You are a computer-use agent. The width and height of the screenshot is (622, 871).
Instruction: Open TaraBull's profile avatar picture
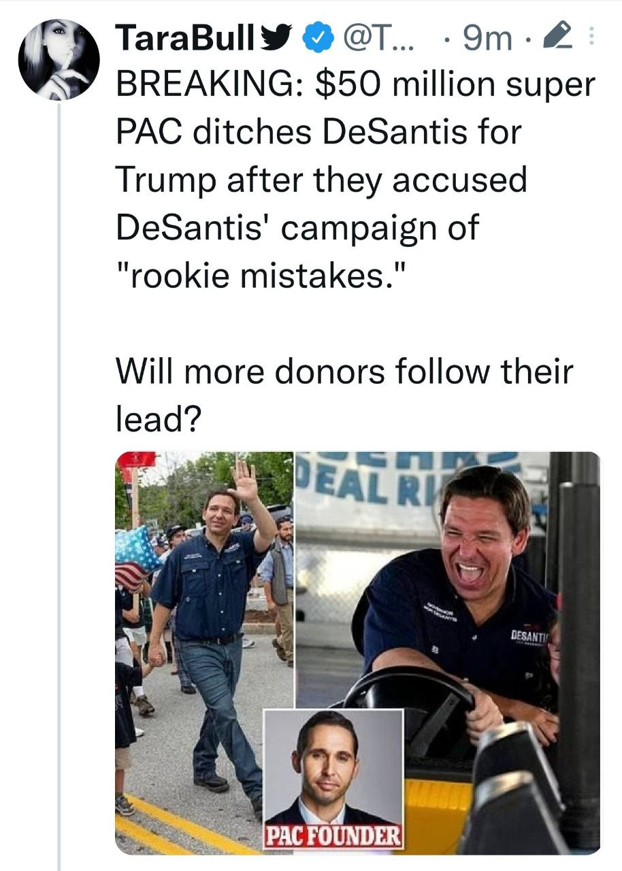point(59,58)
